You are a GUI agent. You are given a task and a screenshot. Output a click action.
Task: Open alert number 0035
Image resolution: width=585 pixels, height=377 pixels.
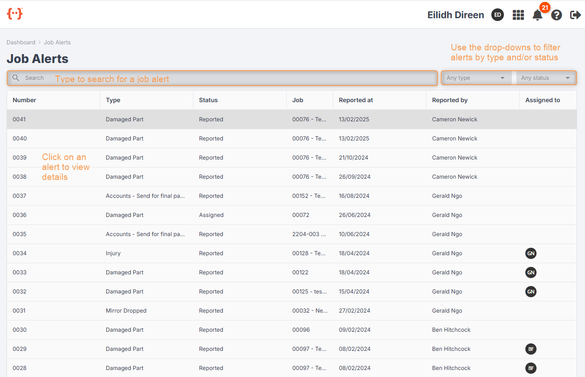pos(292,234)
